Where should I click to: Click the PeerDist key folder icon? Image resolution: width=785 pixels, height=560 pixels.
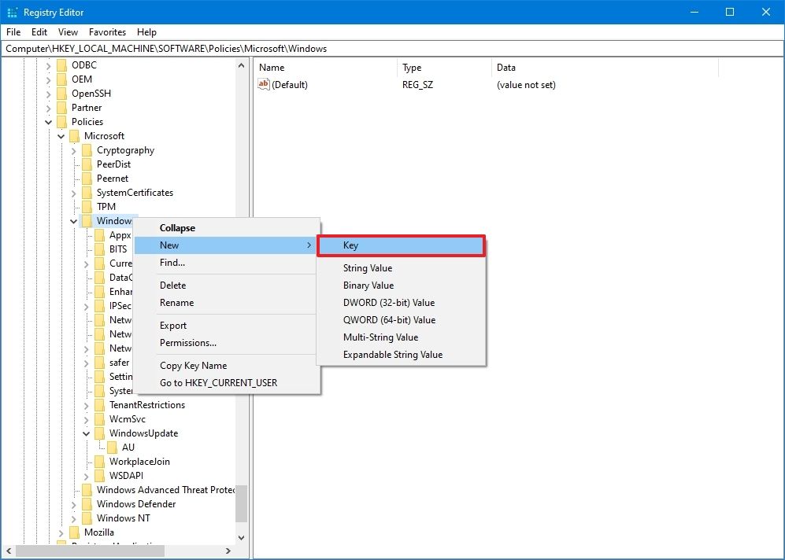click(x=87, y=164)
